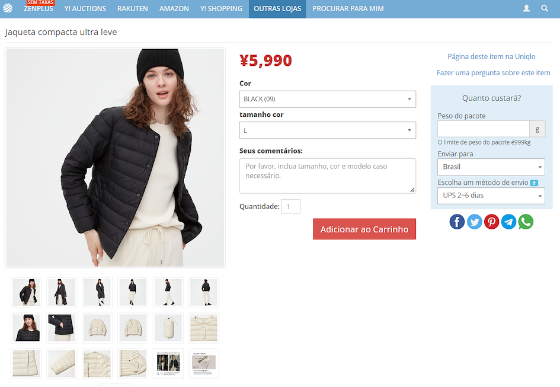The height and width of the screenshot is (387, 560).
Task: Share item on Facebook
Action: pyautogui.click(x=457, y=222)
